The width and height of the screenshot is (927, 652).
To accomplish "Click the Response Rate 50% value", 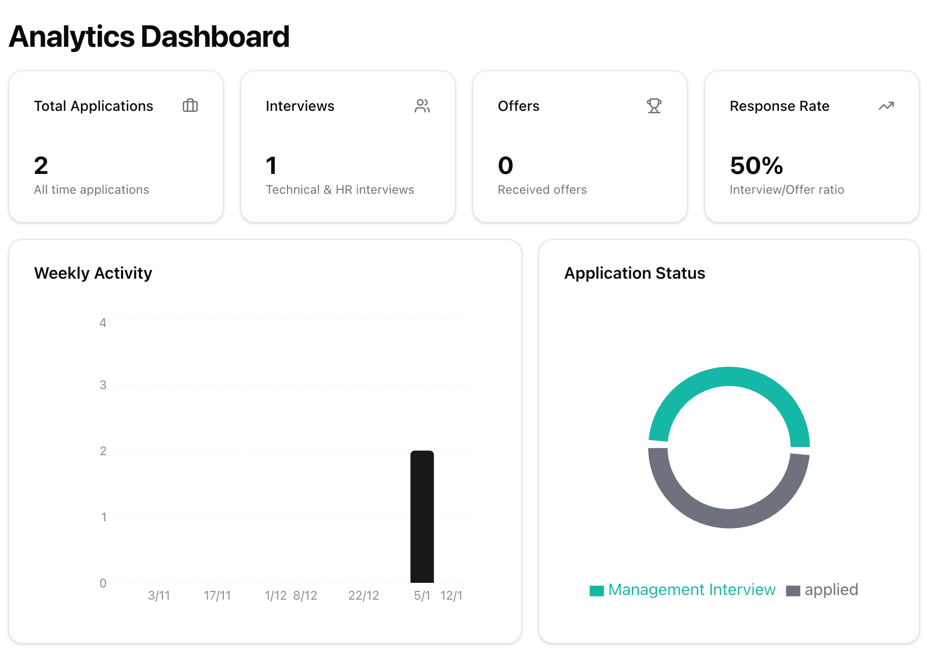I will pos(756,165).
